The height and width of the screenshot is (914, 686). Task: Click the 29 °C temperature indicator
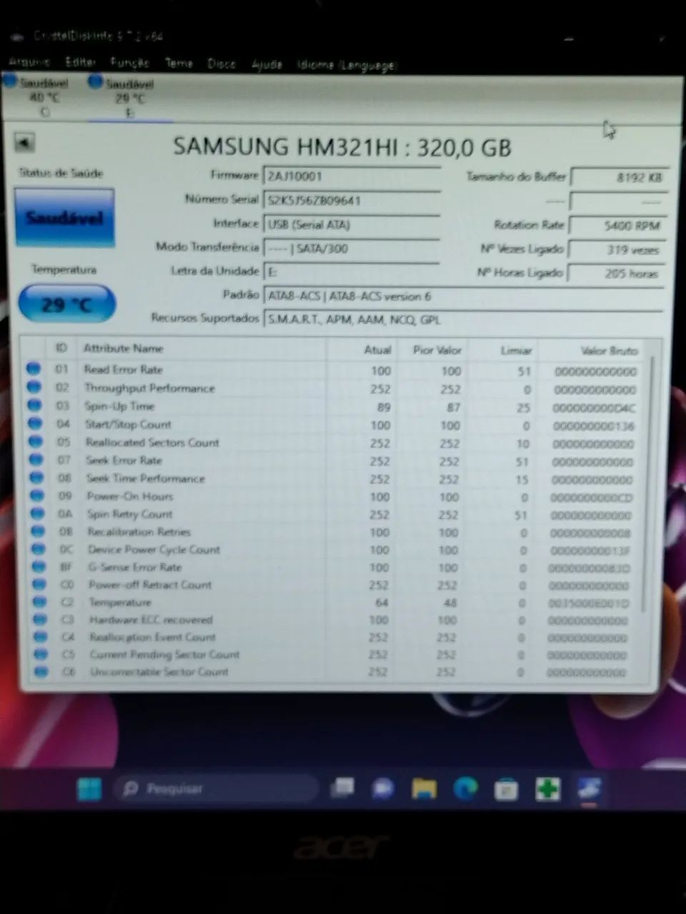point(66,304)
